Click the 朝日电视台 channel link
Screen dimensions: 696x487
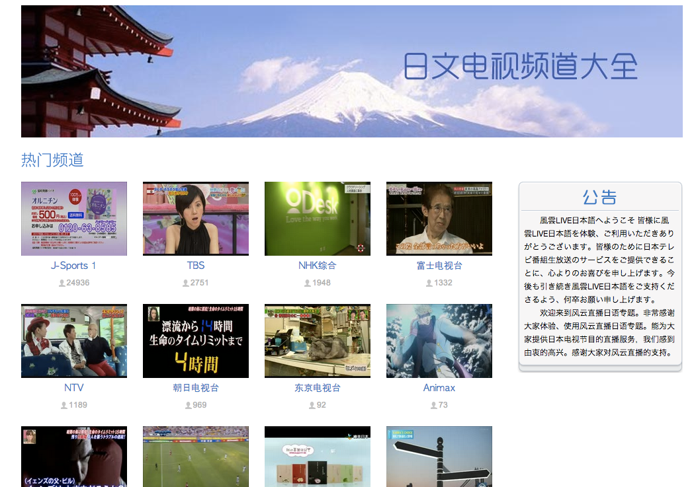(x=196, y=388)
